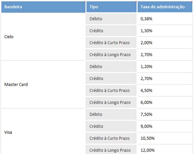Select the Tipo column header
Screen dimensions: 194x154
[111, 7]
